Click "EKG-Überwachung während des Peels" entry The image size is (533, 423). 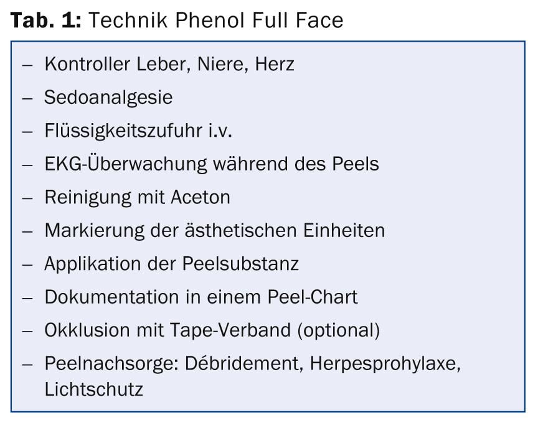[211, 164]
